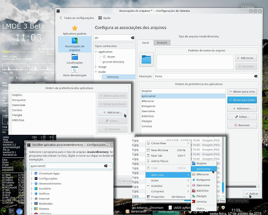Click the Ajuda help icon

(100, 18)
